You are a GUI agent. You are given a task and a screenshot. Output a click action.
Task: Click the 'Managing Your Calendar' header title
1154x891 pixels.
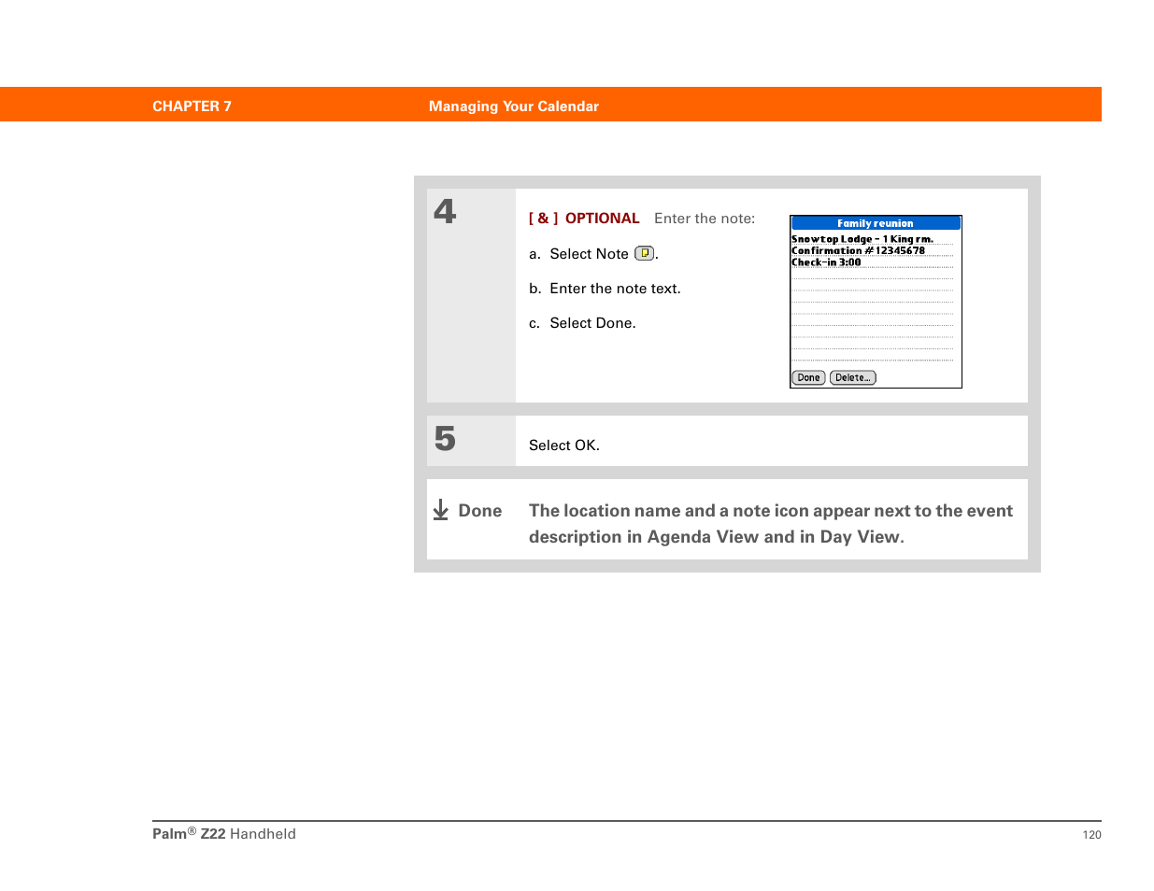pos(514,106)
